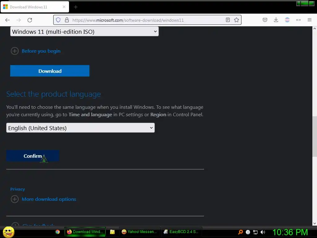This screenshot has width=317, height=238.
Task: Toggle reader view icon in address bar
Action: point(228,20)
